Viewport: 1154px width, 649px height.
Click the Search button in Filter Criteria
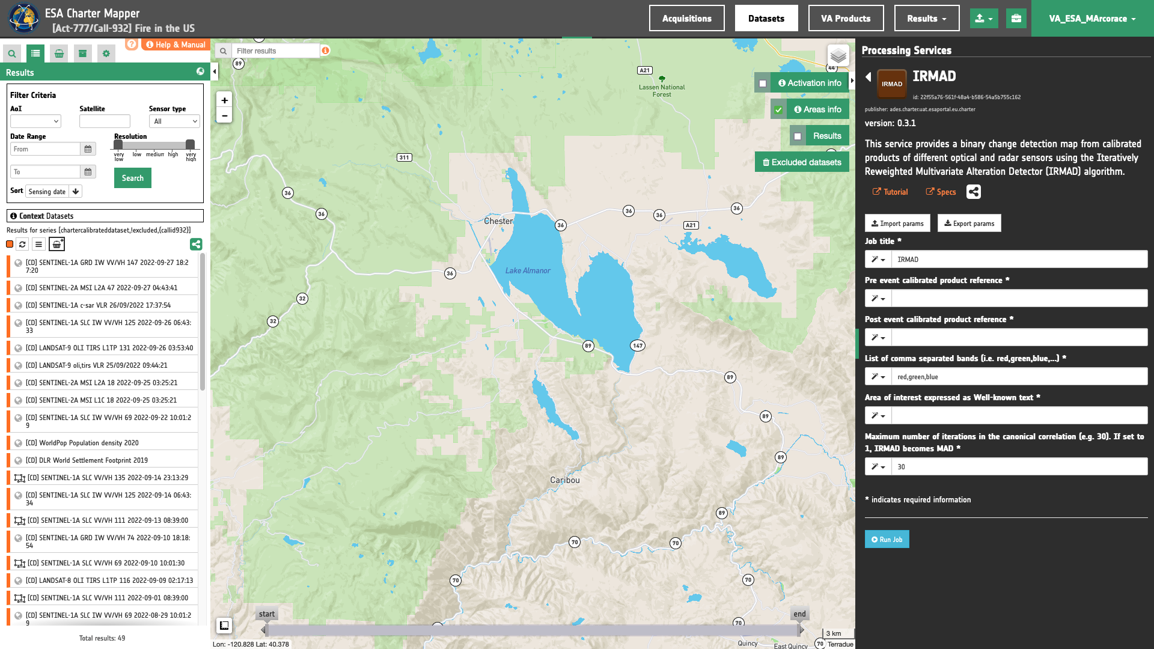[x=133, y=178]
